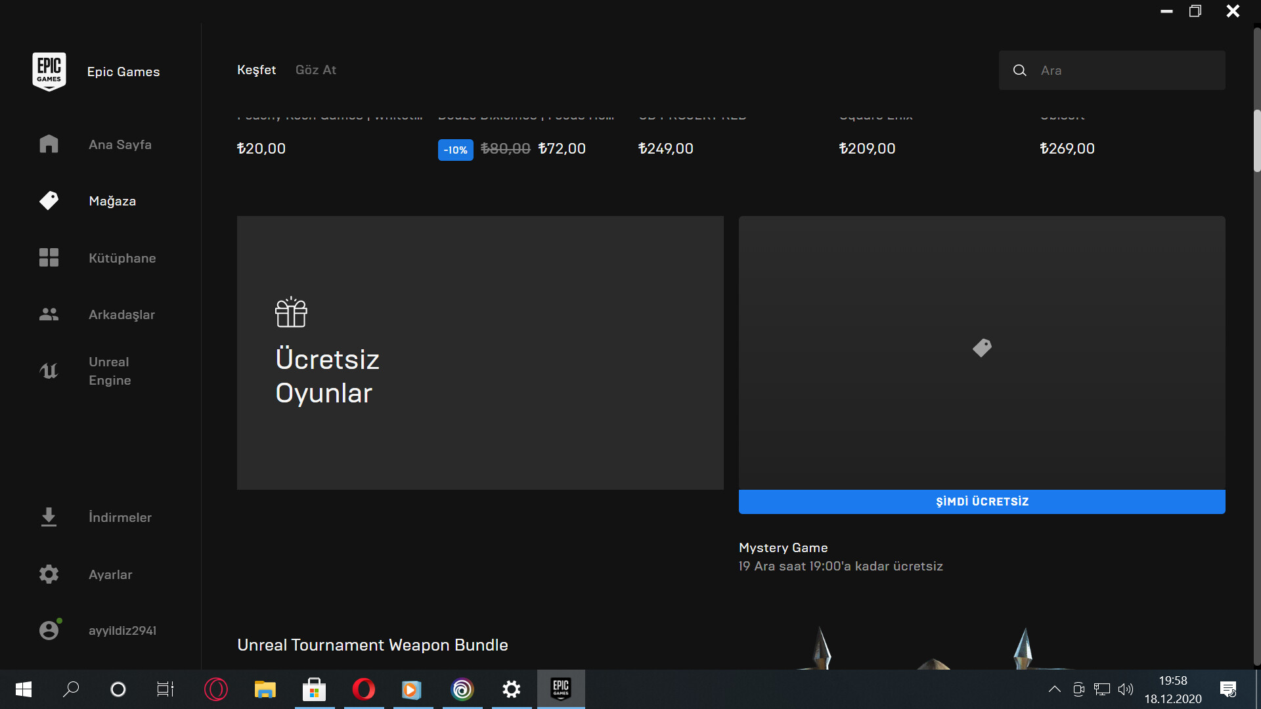Open the Mystery Game title link
Image resolution: width=1261 pixels, height=709 pixels.
[783, 548]
